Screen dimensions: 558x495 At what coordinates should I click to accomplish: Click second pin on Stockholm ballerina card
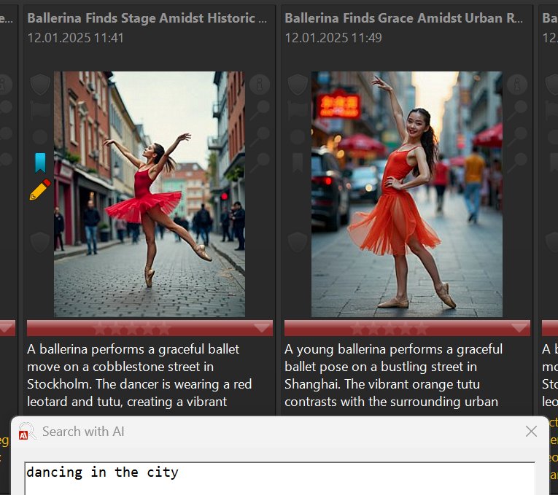260,136
